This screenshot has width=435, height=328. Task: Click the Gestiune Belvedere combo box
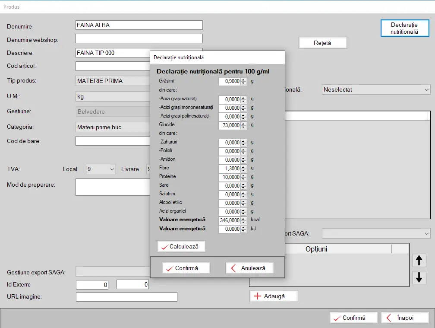click(x=113, y=111)
